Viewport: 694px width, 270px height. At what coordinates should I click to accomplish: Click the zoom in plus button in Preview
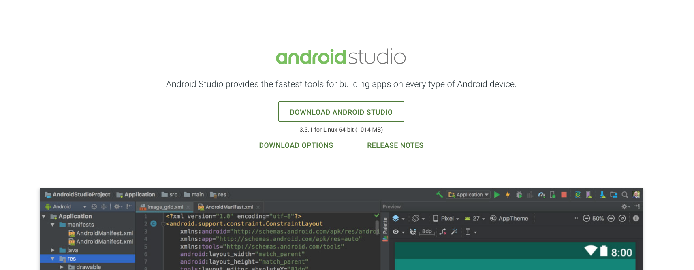click(x=611, y=219)
